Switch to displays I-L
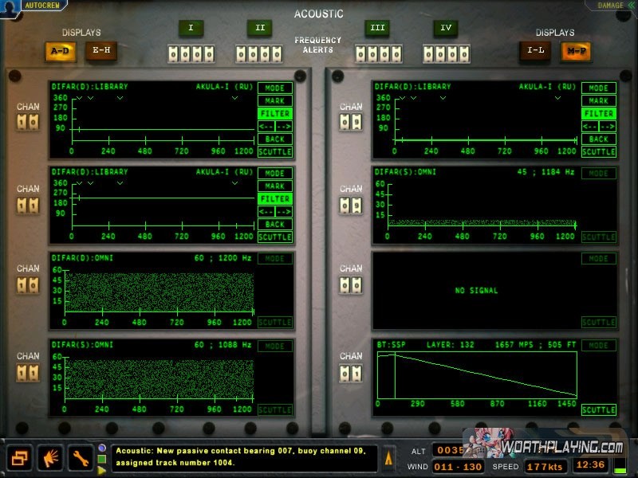The image size is (638, 478). [534, 51]
